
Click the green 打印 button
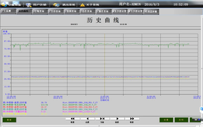pos(181,120)
